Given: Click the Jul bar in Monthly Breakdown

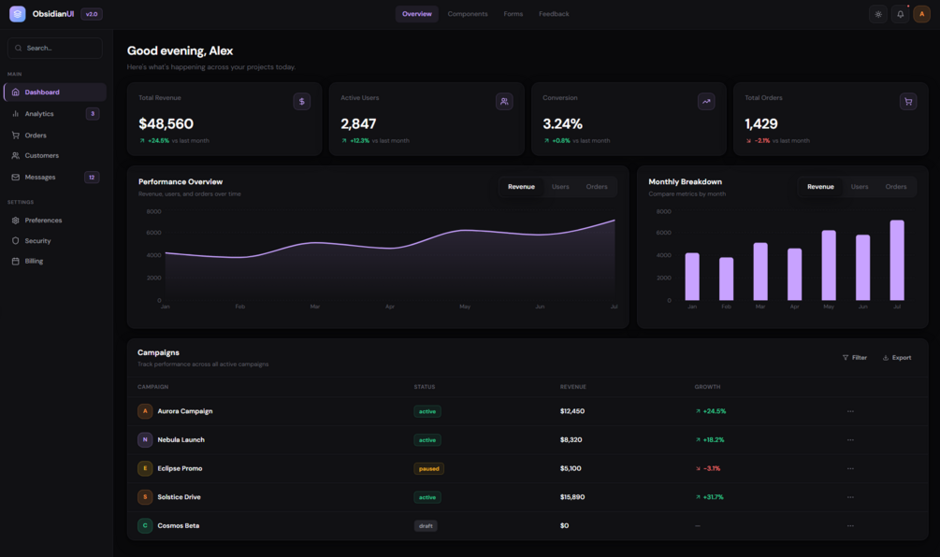Looking at the screenshot, I should coord(897,260).
